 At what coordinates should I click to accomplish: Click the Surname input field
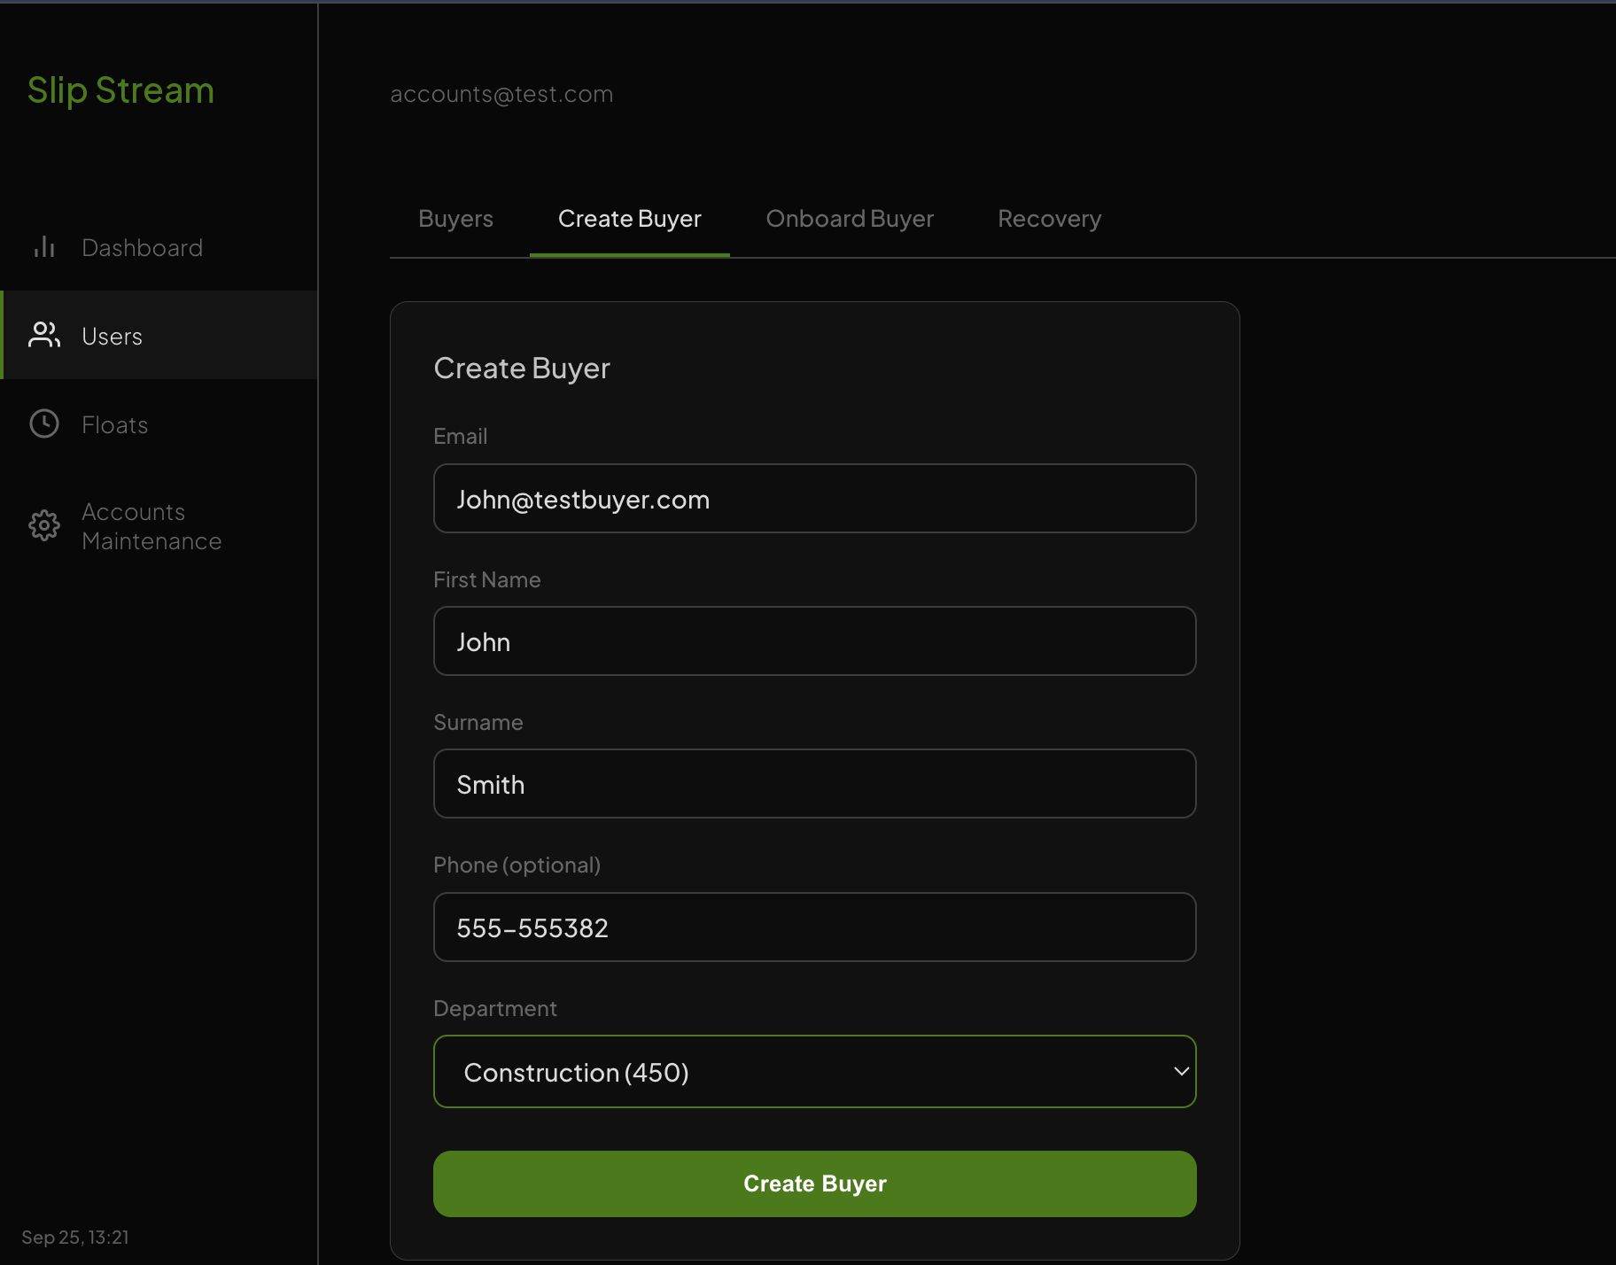click(x=815, y=784)
